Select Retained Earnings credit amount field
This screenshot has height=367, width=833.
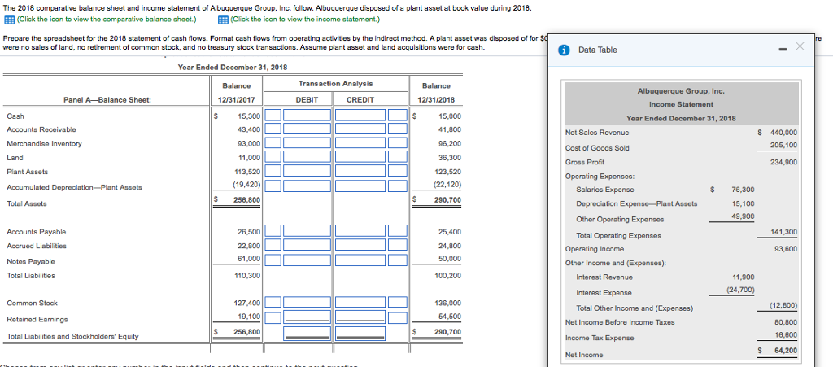click(360, 317)
